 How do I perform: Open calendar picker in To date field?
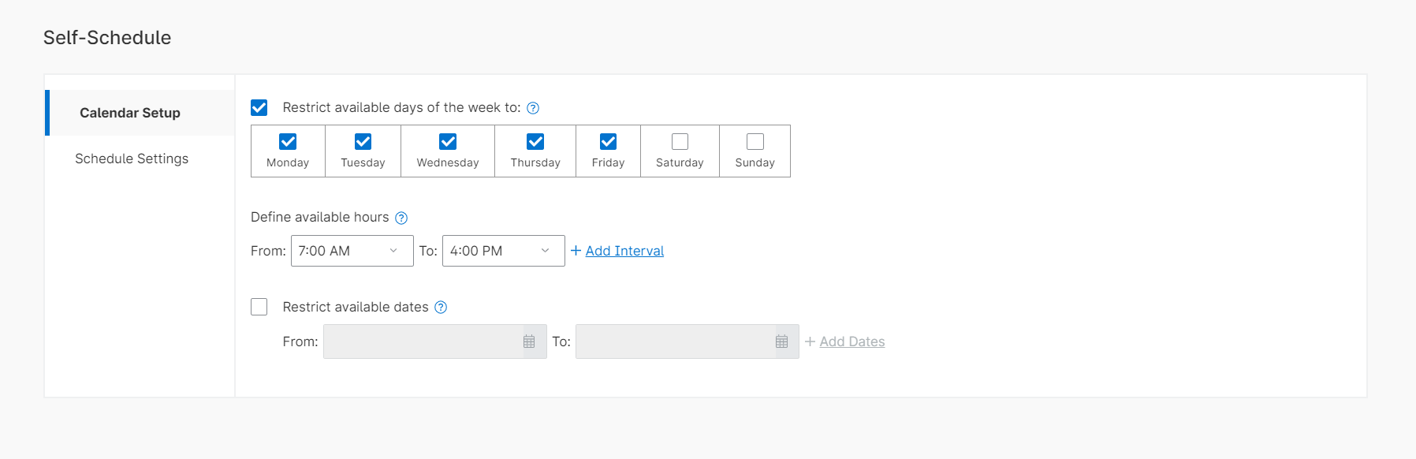(781, 341)
